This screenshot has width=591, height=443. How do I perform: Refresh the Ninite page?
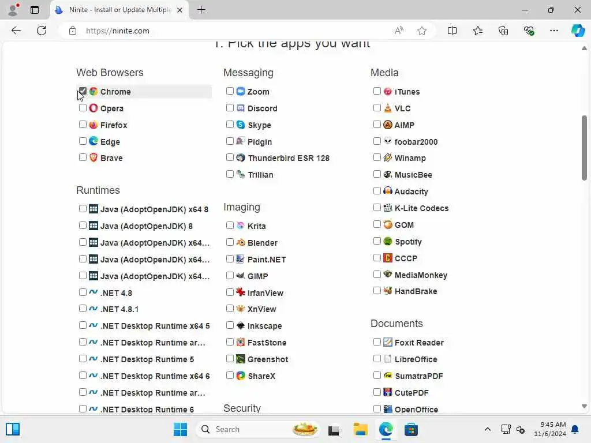[x=42, y=31]
